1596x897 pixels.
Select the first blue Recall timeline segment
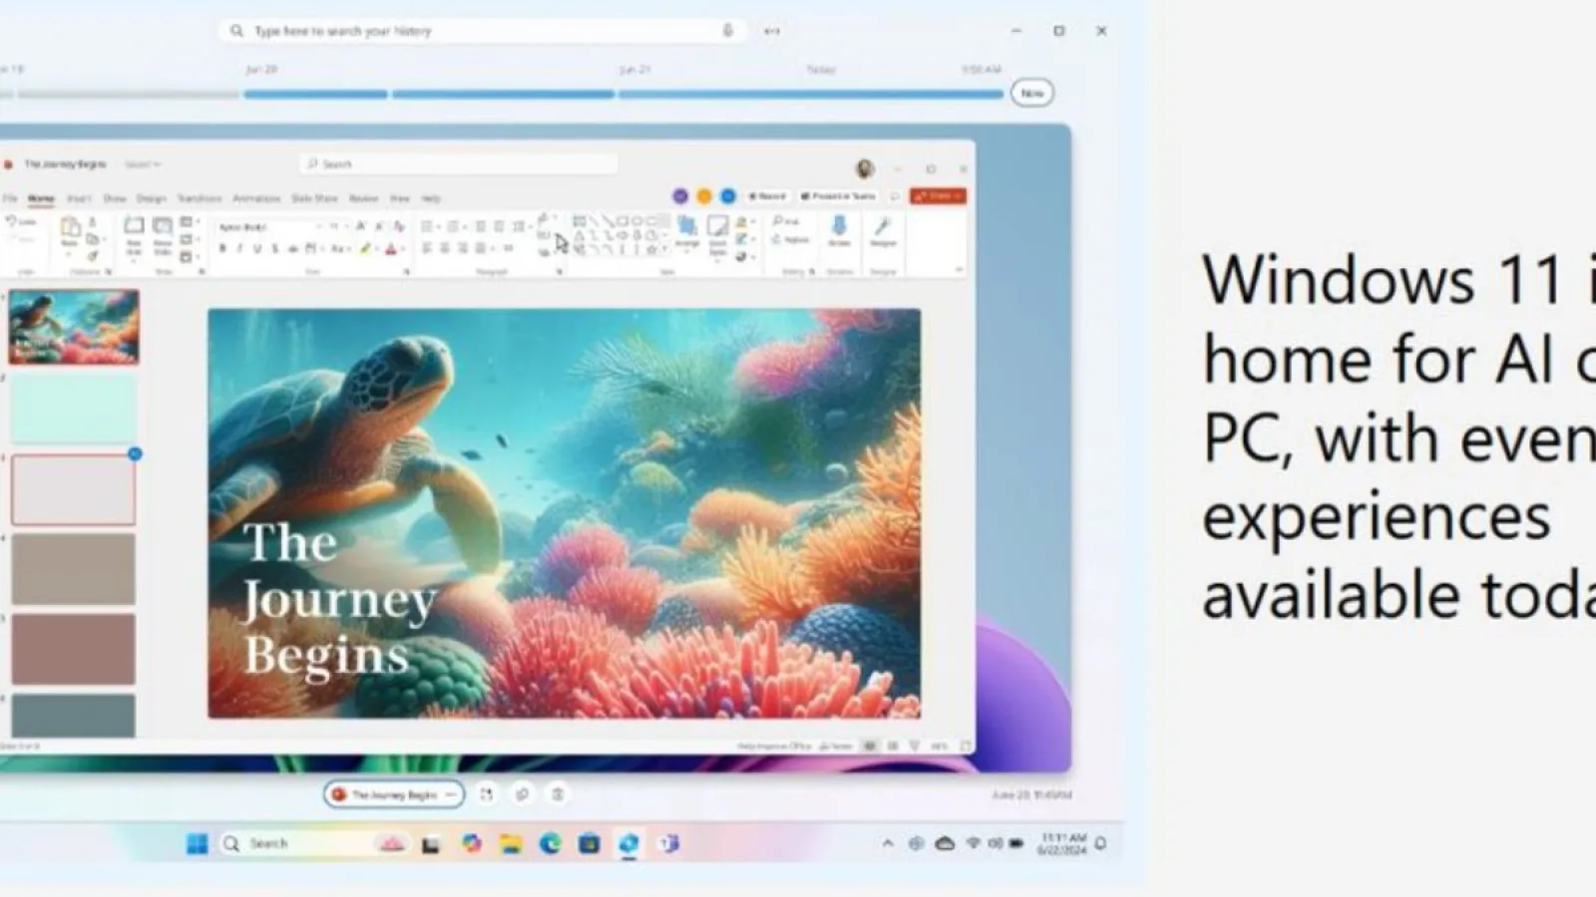(315, 94)
